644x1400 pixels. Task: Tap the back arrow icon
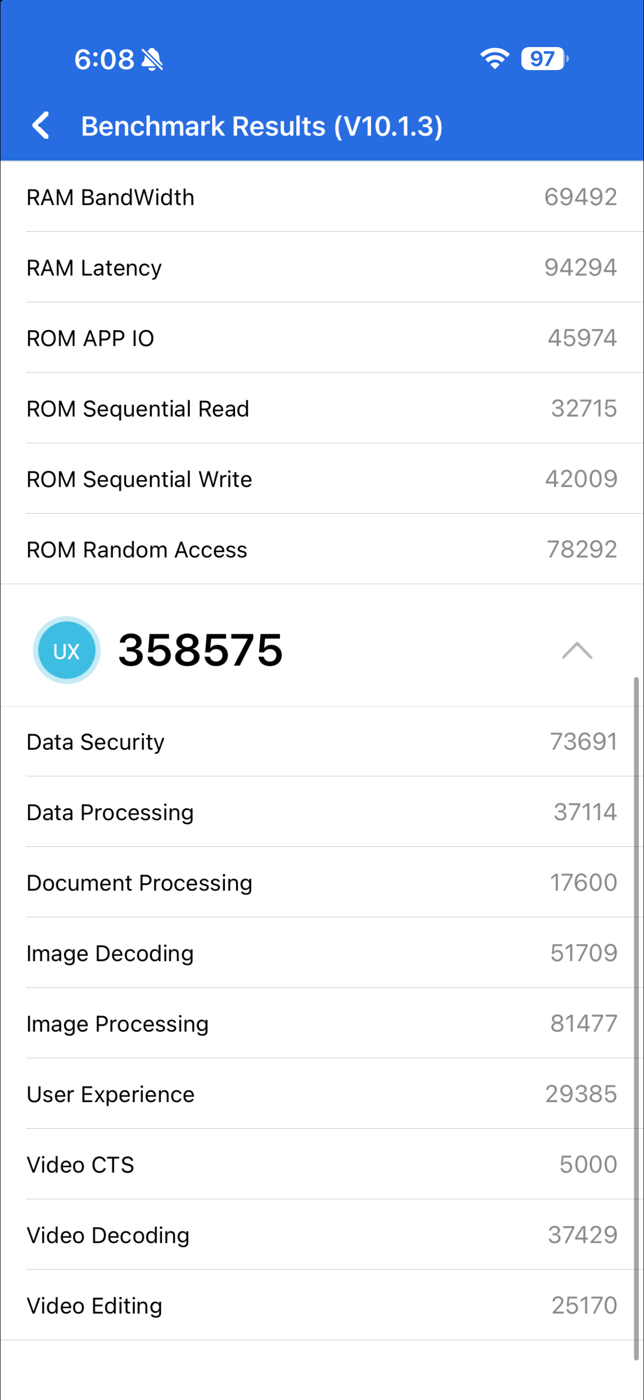coord(41,125)
